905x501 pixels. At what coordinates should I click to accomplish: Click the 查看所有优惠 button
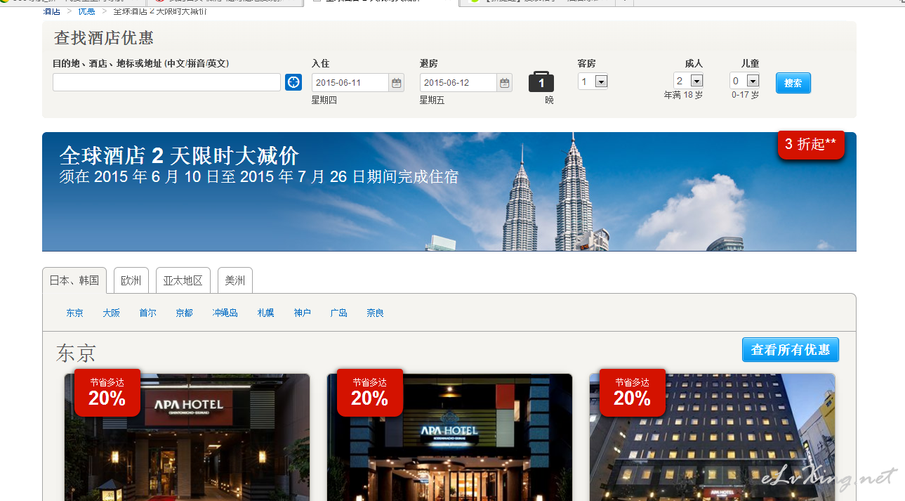[791, 350]
